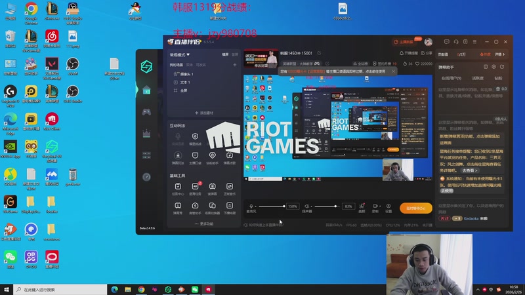This screenshot has width=525, height=295.
Task: Open the 主播口袋 tool
Action: (x=195, y=158)
